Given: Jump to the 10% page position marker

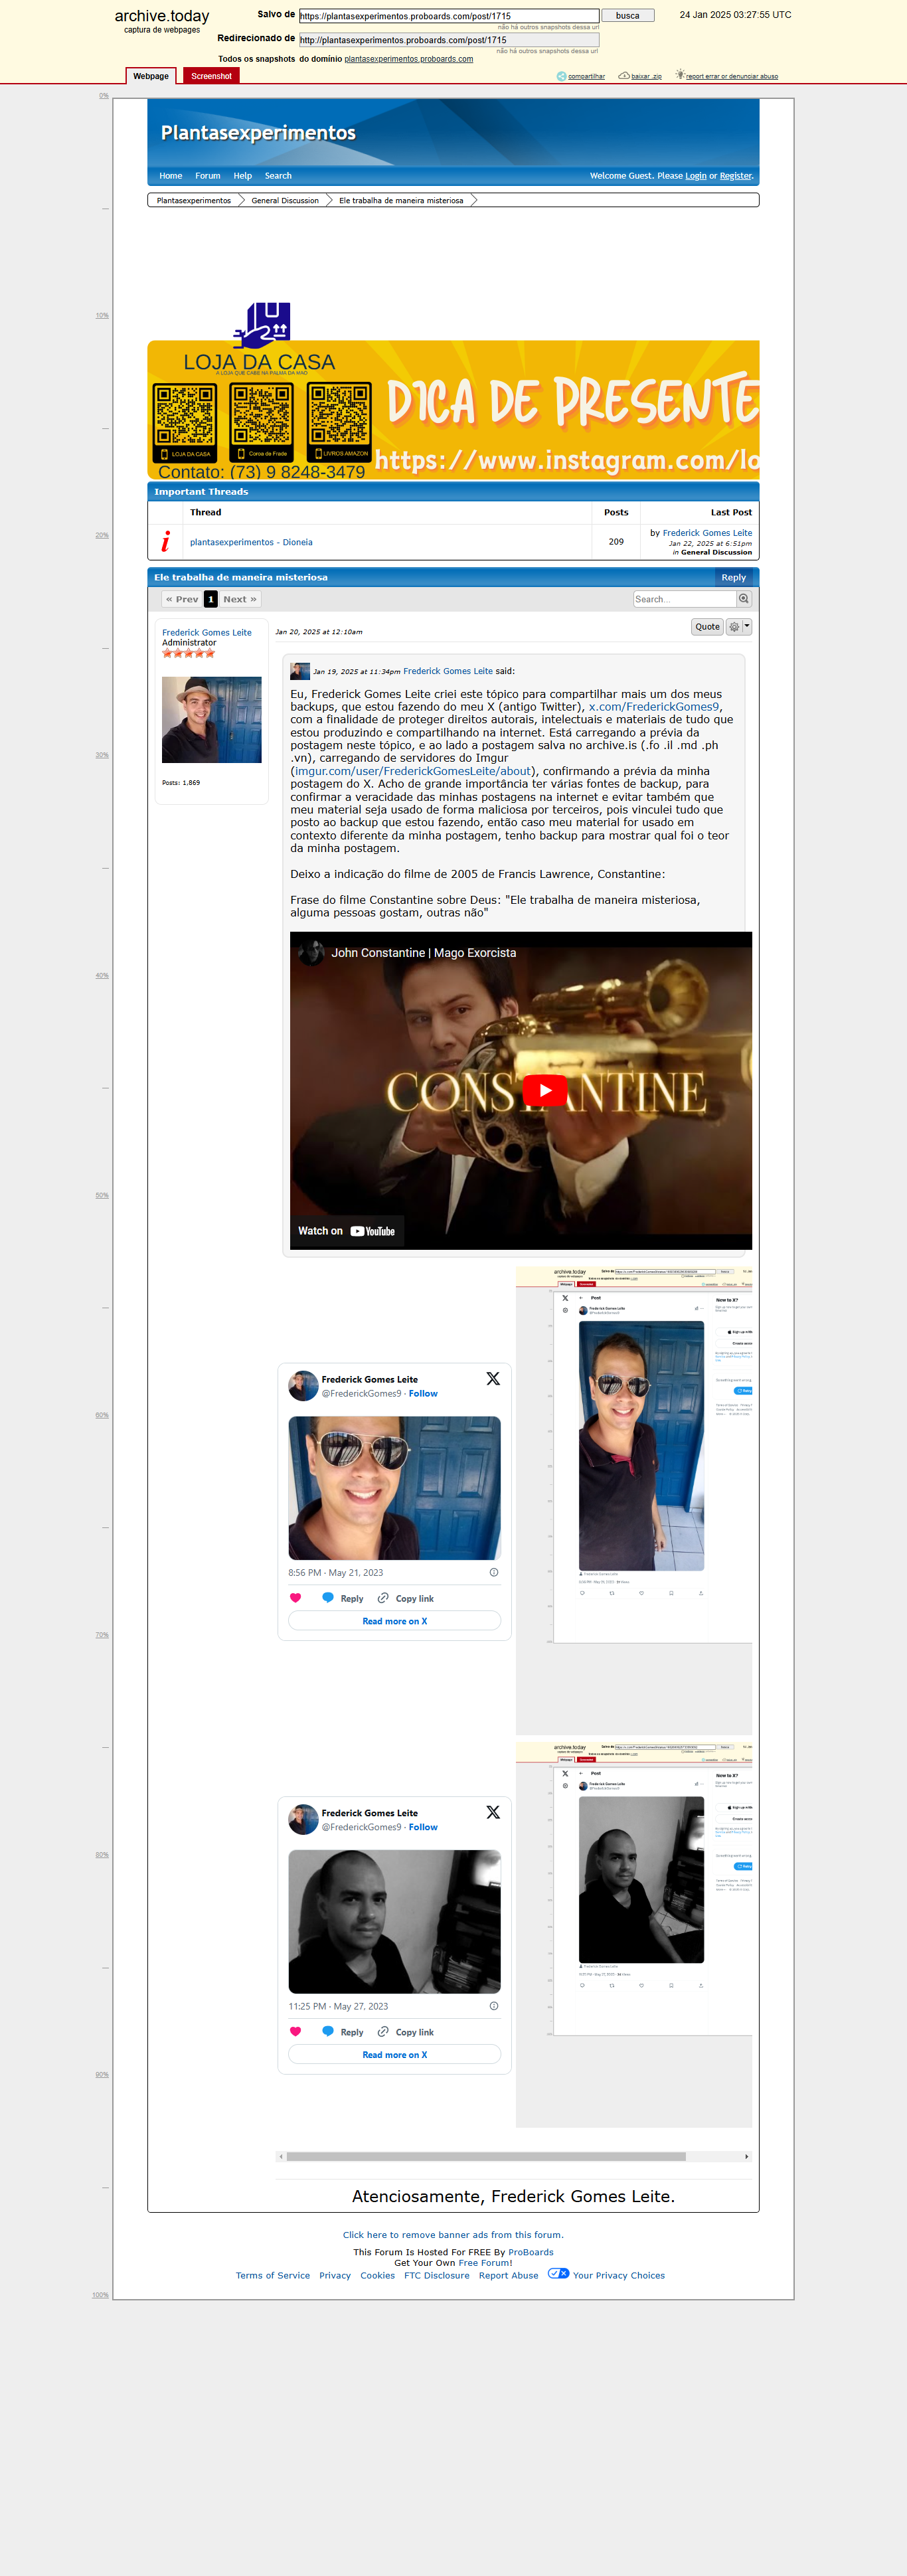Looking at the screenshot, I should click(102, 315).
